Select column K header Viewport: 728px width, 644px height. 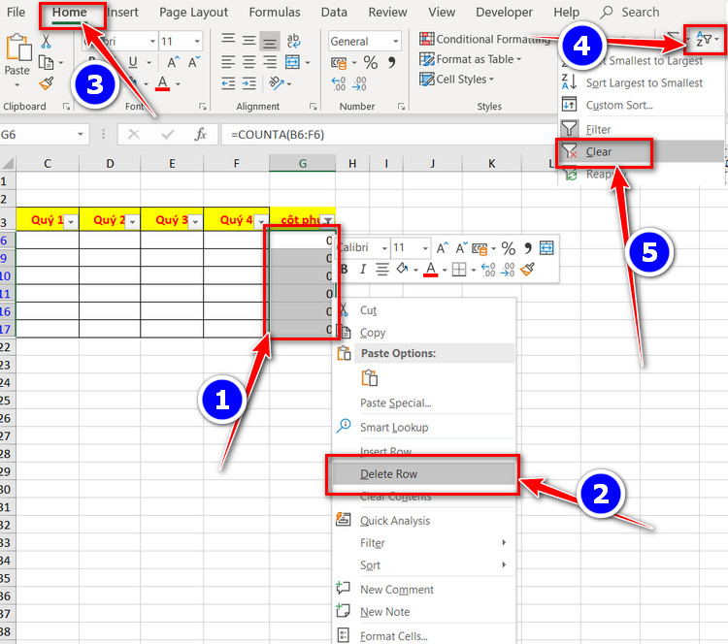coord(492,163)
